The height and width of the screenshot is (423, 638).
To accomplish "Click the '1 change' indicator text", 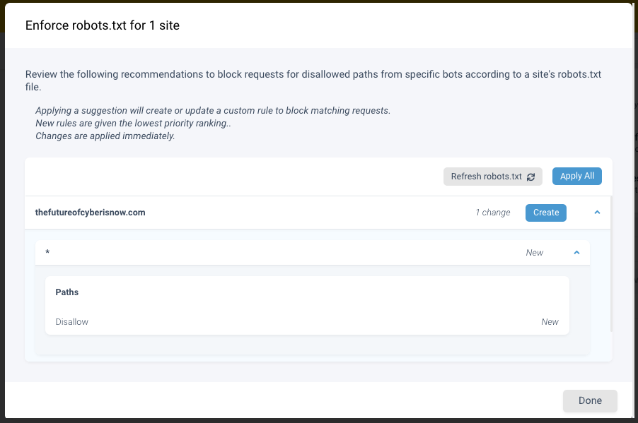I will tap(493, 213).
